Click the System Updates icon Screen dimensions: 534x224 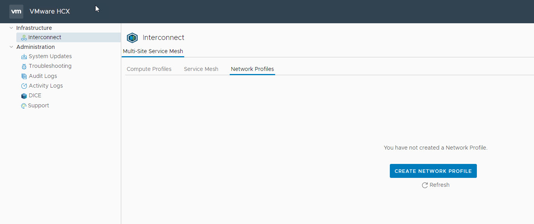(x=24, y=57)
